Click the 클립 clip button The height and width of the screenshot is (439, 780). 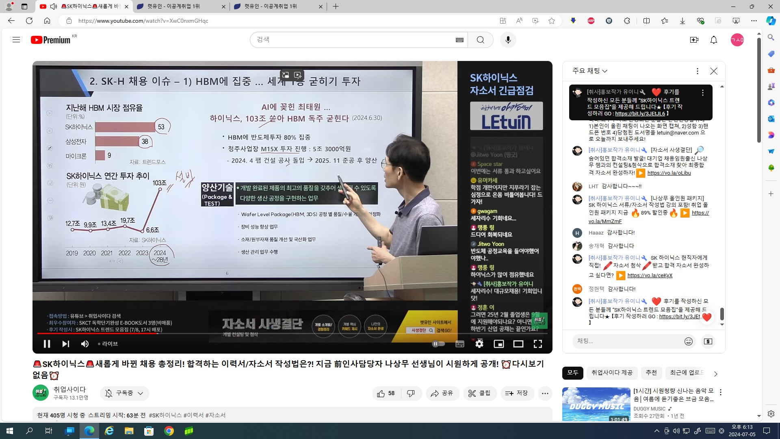coord(480,393)
